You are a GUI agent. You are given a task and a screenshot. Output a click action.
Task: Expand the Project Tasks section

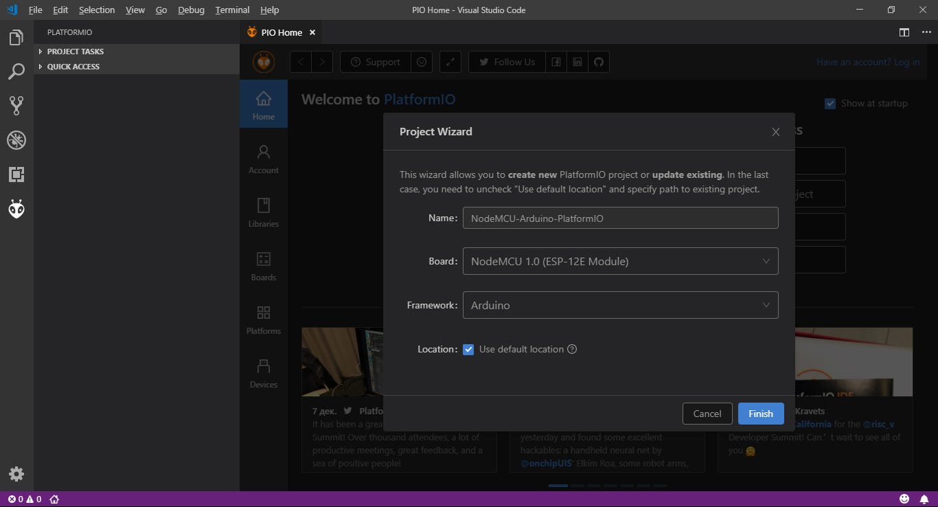pos(137,52)
